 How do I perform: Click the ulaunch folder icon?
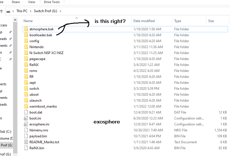26,101
